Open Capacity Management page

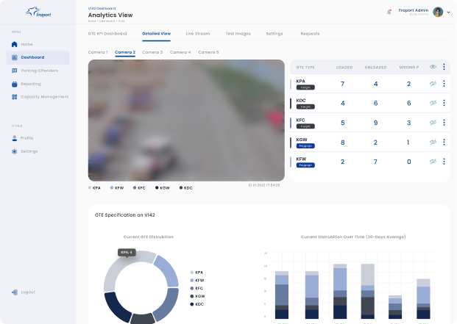(x=45, y=97)
